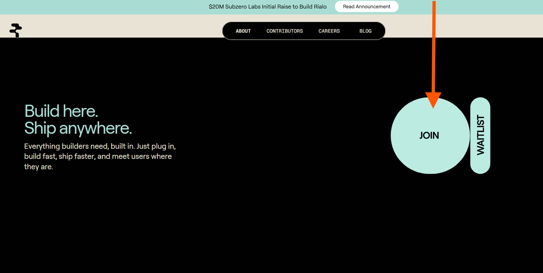Select the vertical WAITLIST pill
Image resolution: width=543 pixels, height=273 pixels.
(480, 135)
